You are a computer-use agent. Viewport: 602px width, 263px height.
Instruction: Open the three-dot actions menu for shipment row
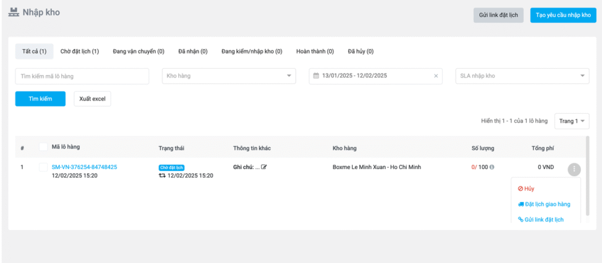click(x=574, y=169)
